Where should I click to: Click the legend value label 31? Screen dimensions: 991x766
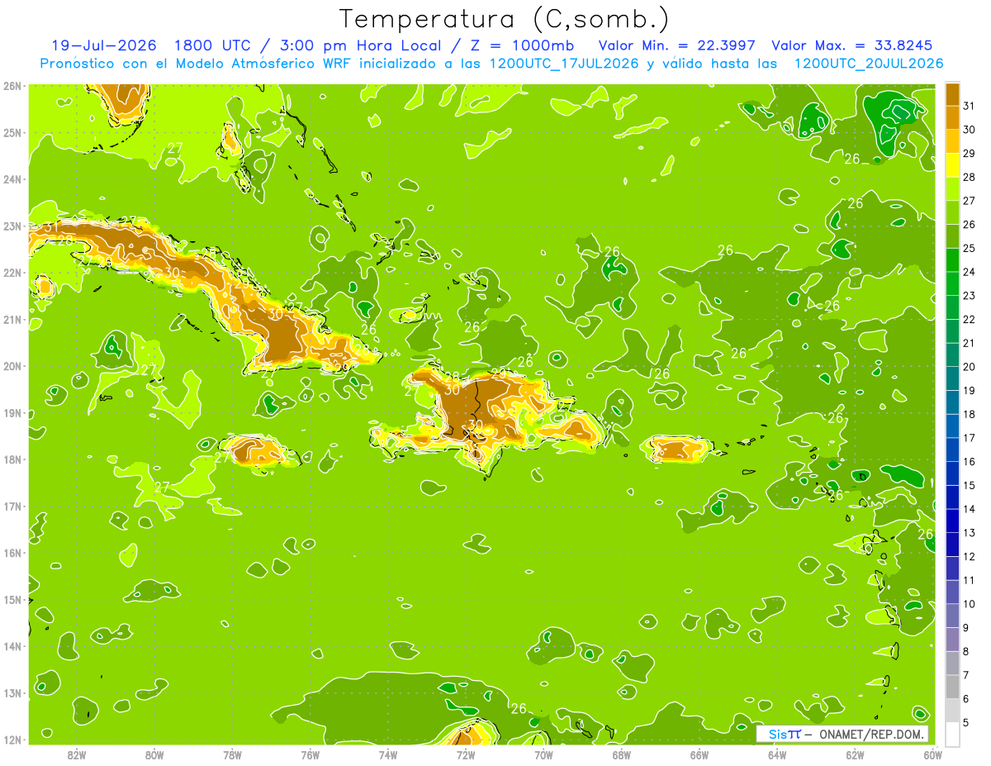[969, 106]
